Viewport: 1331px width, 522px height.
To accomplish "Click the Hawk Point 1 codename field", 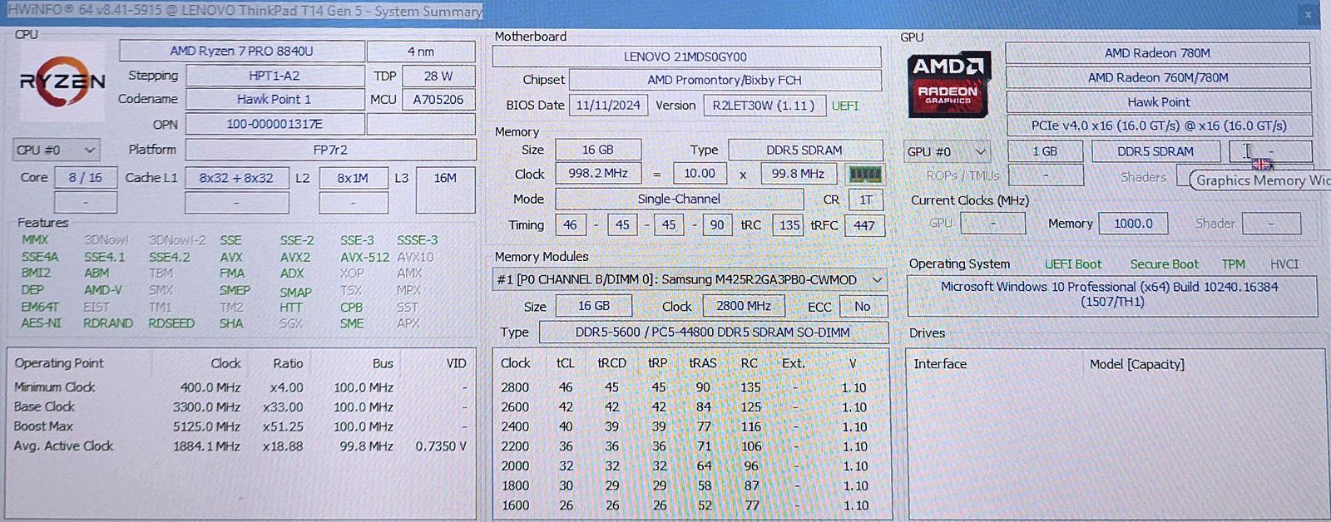I will click(275, 99).
